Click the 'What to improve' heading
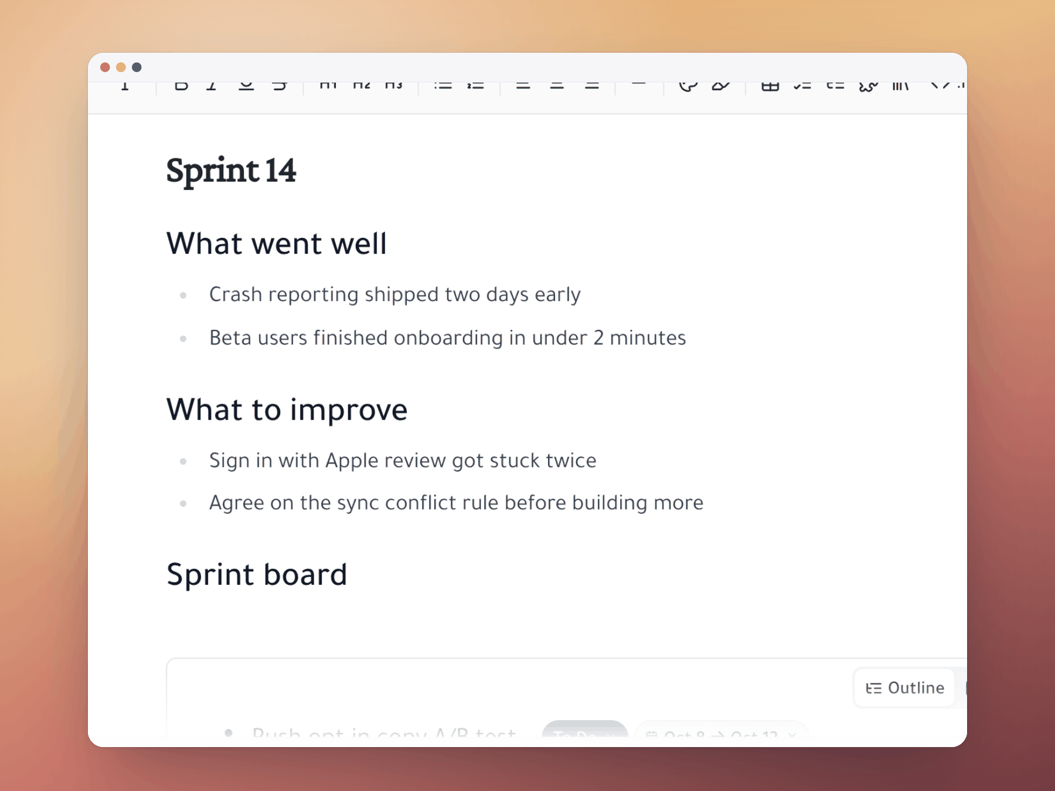This screenshot has width=1055, height=791. (287, 410)
